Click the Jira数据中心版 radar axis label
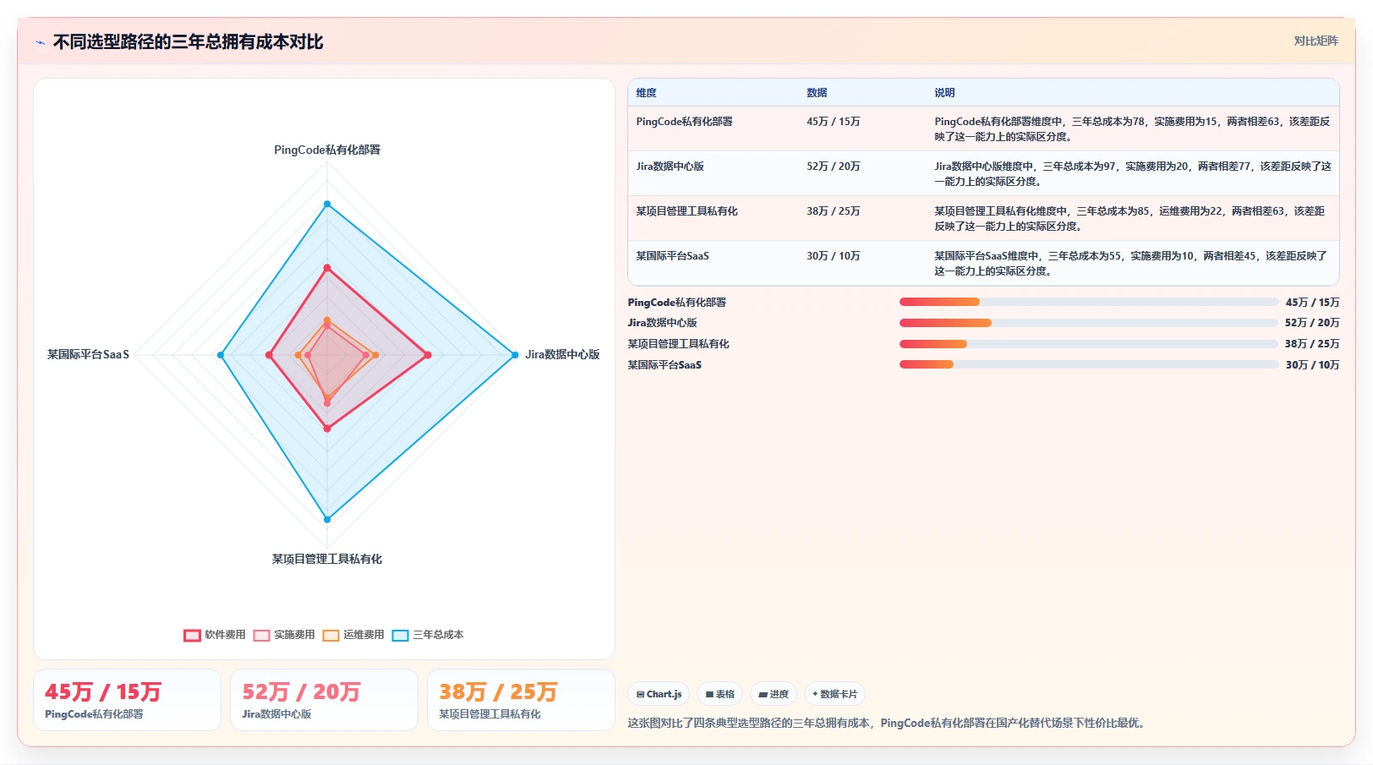Image resolution: width=1373 pixels, height=765 pixels. 562,354
